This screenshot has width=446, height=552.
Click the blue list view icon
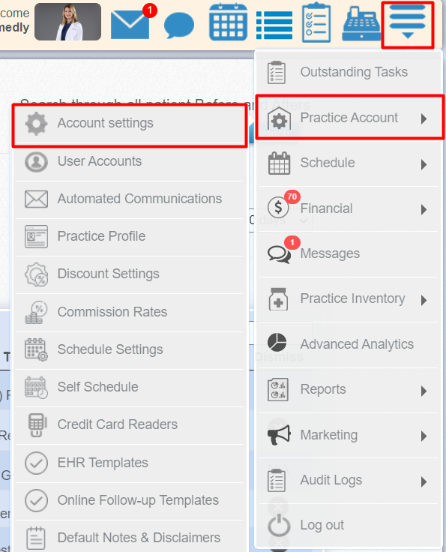274,25
